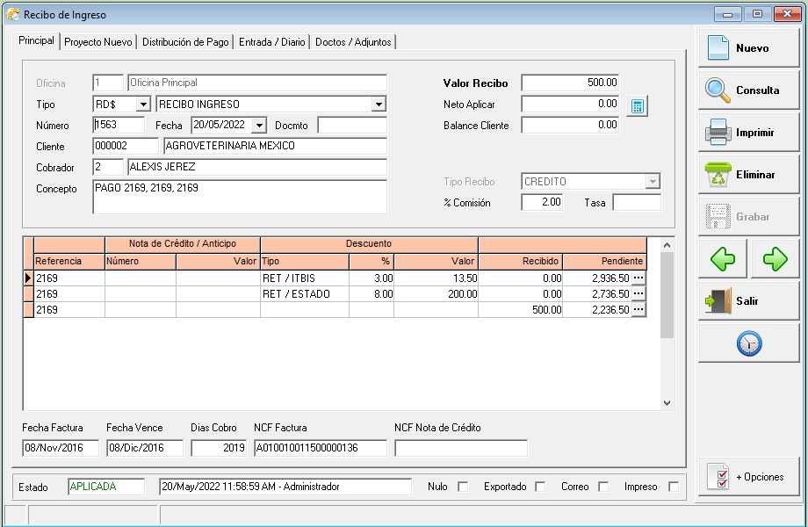Click Salir to exit the form
Image resolution: width=808 pixels, height=527 pixels.
click(x=748, y=301)
